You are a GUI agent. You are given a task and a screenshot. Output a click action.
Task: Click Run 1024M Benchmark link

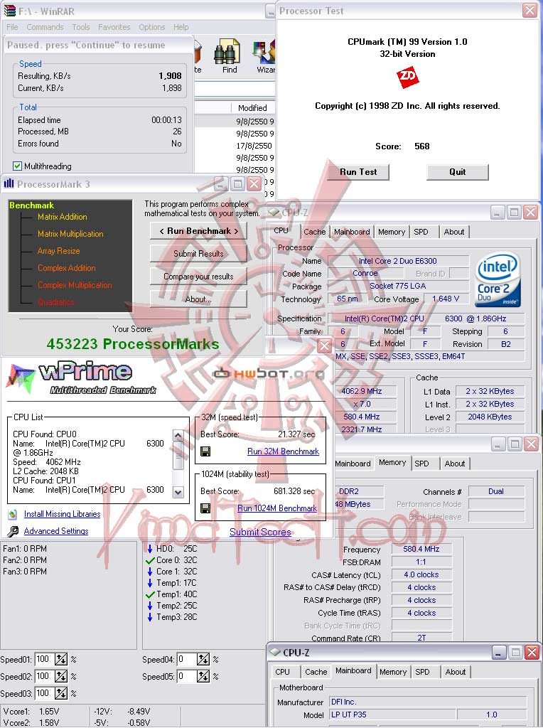pos(277,508)
